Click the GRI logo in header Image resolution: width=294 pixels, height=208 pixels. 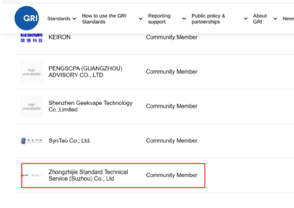point(27,18)
